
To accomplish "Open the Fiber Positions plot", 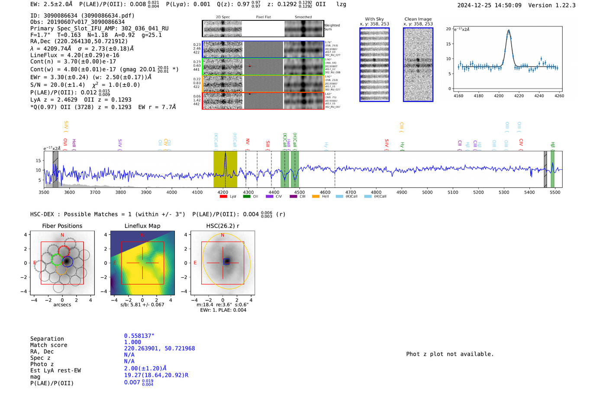I will 62,263.
